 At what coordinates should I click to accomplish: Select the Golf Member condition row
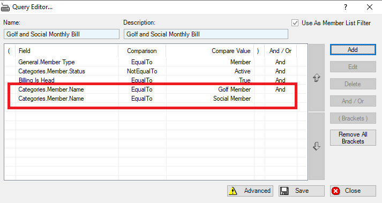tap(156, 89)
